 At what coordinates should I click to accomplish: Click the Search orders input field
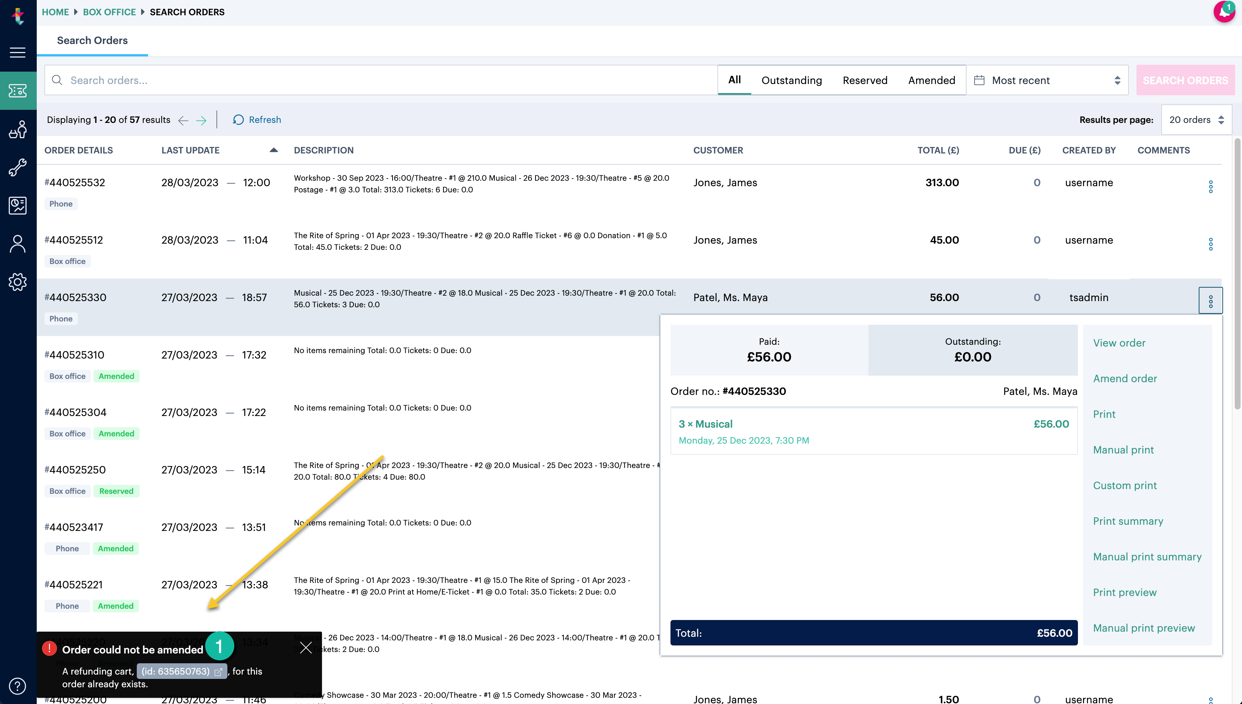click(x=387, y=80)
